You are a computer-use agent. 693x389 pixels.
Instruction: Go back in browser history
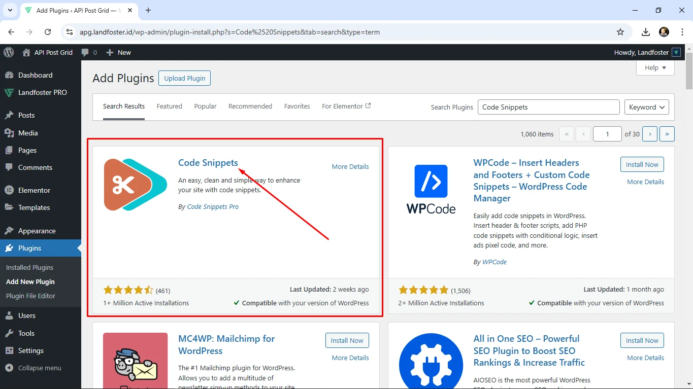pos(11,32)
